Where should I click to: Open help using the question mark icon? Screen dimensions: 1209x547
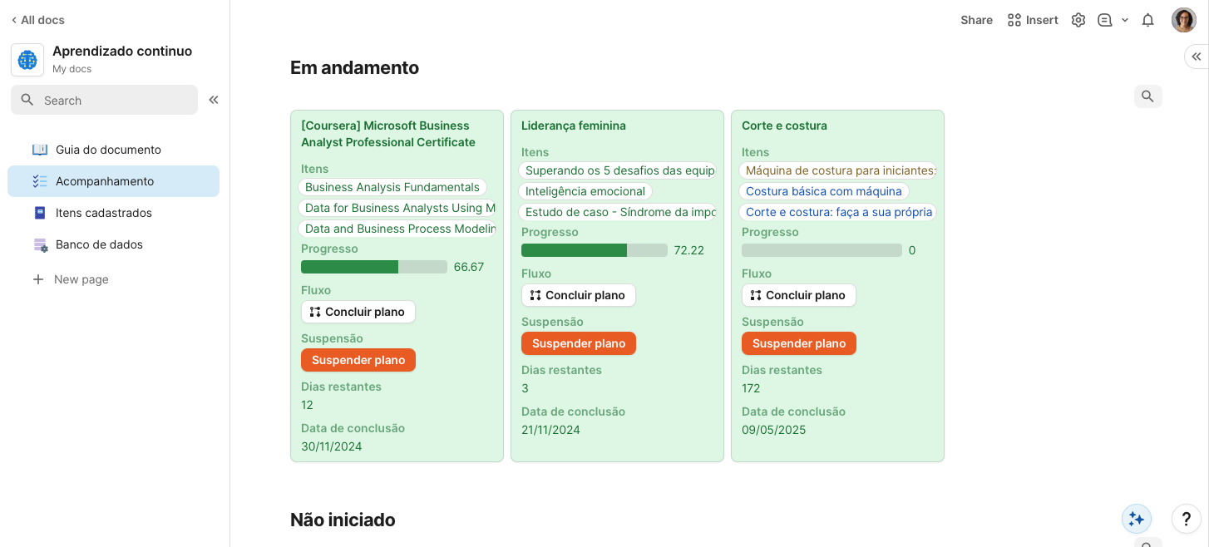point(1186,518)
